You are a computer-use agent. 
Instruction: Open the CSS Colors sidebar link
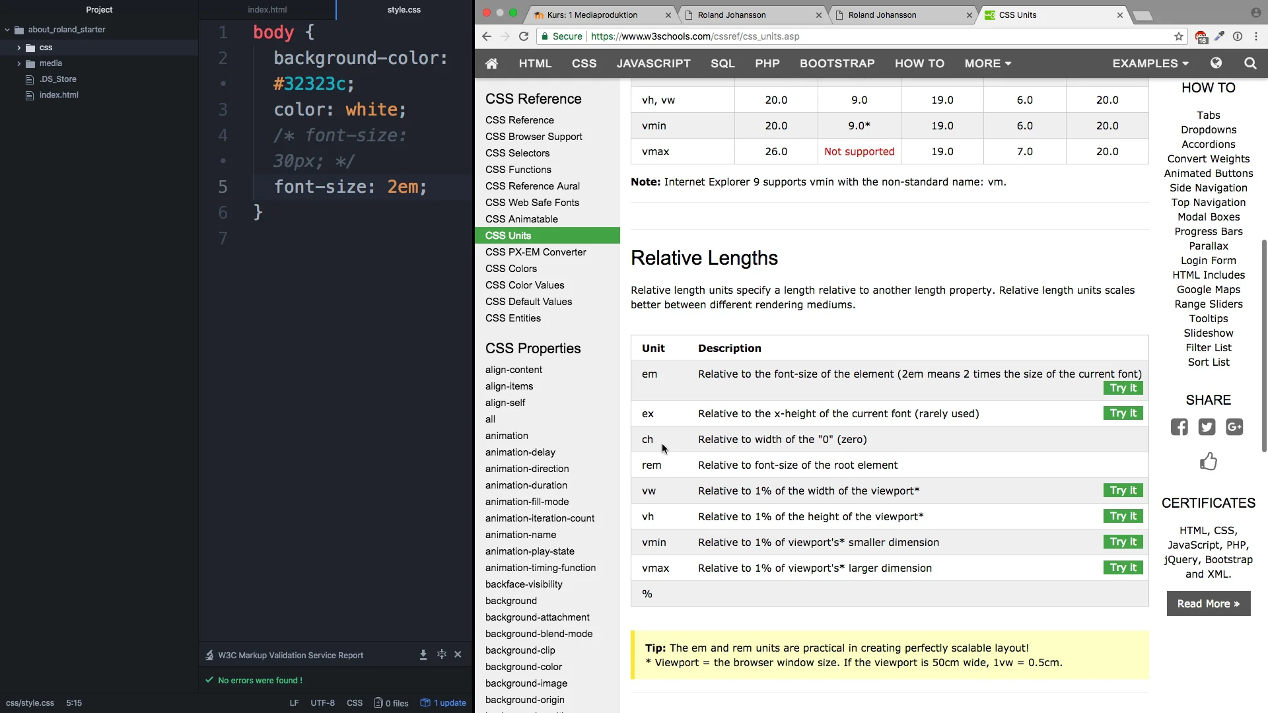(x=511, y=269)
